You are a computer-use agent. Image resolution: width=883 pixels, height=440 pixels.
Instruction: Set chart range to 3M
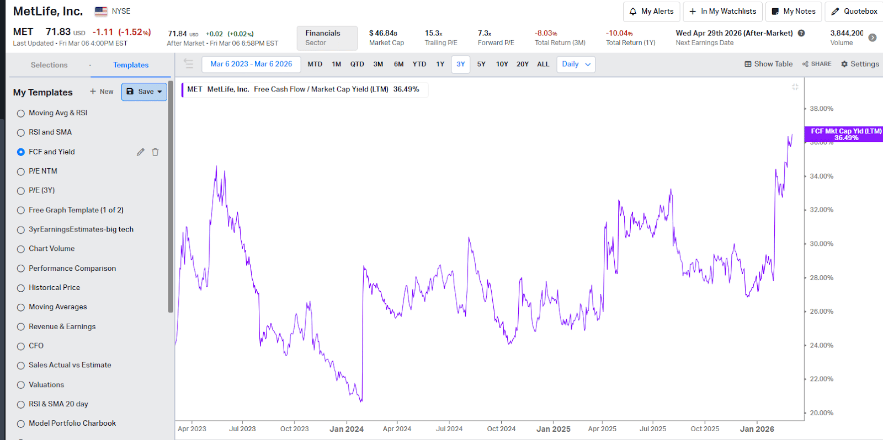tap(378, 65)
